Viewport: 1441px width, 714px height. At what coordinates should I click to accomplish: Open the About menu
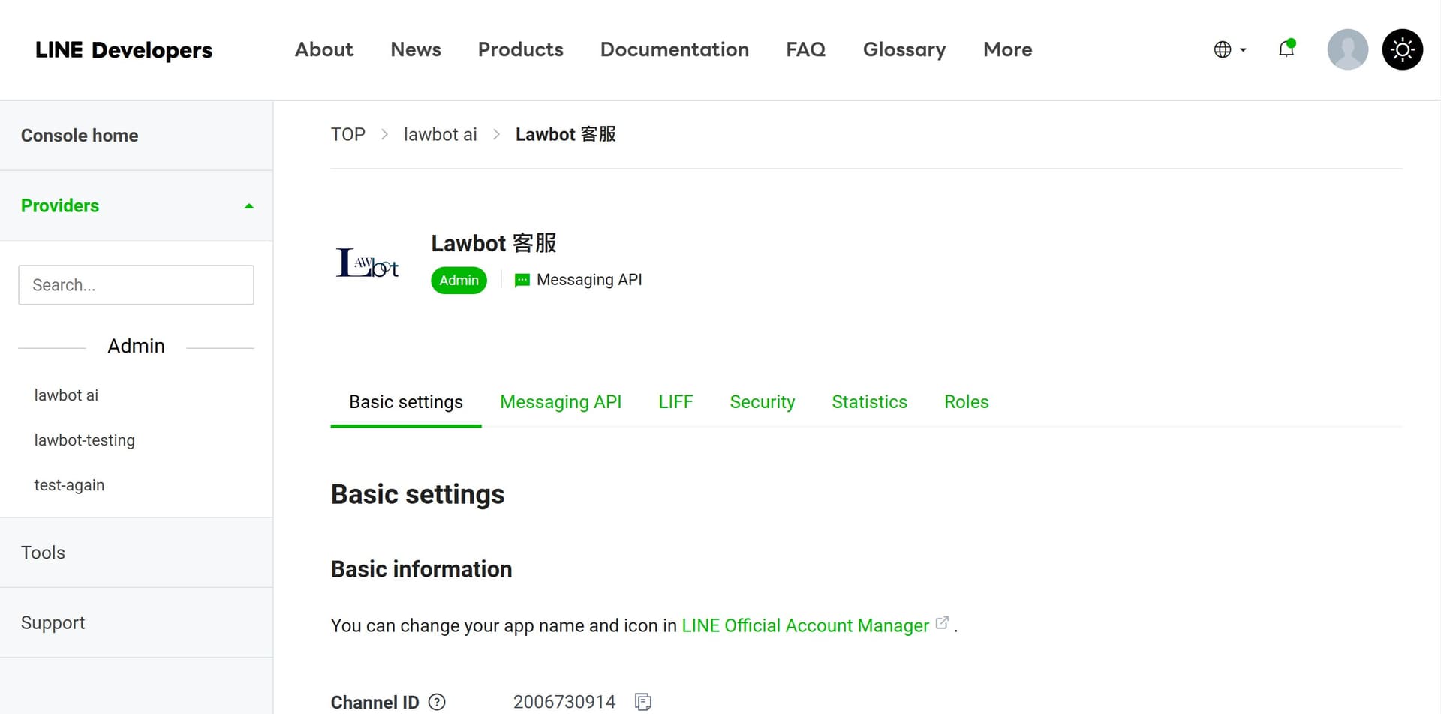[x=323, y=49]
